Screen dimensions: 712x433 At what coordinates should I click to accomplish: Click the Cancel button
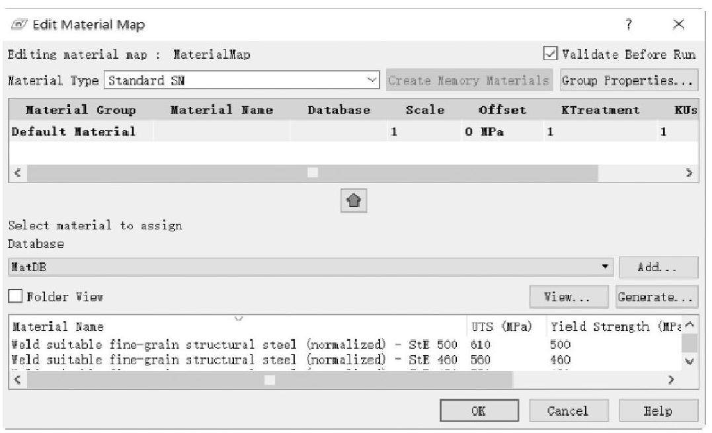(569, 411)
